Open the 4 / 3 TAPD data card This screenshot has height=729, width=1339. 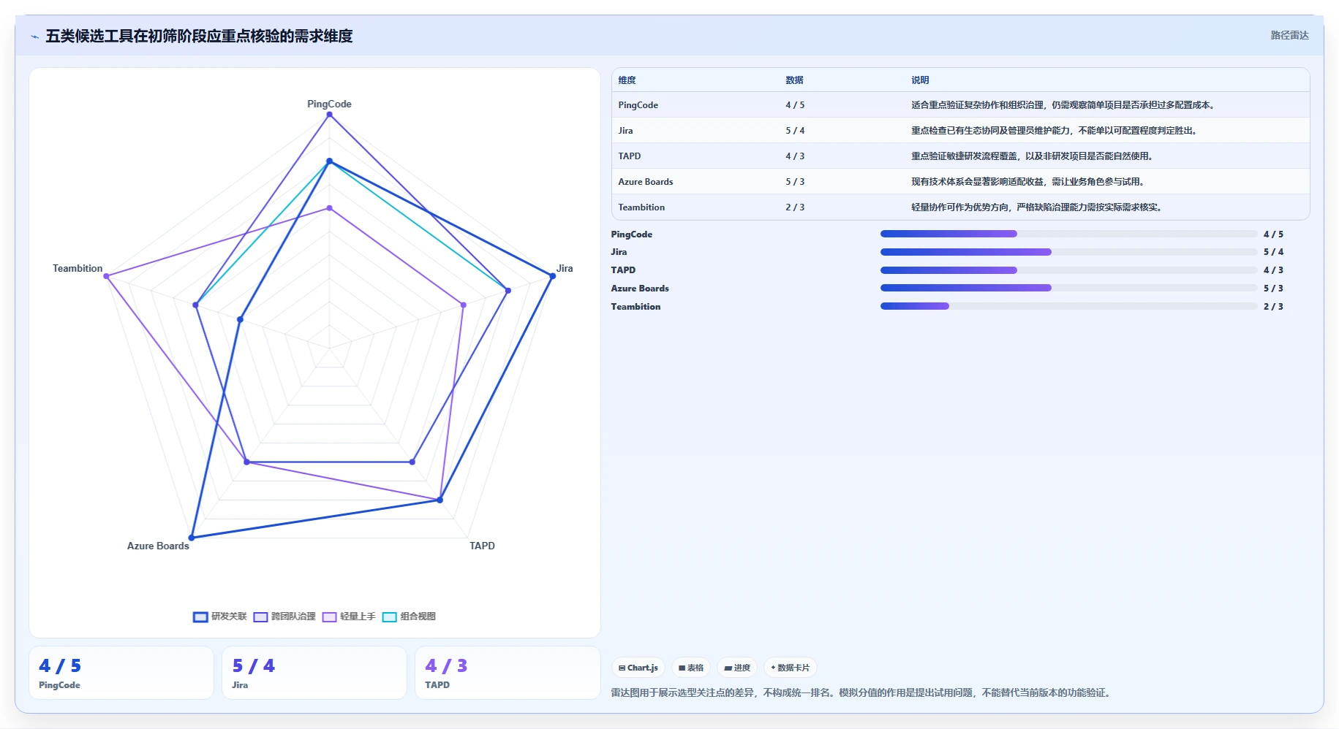click(508, 673)
